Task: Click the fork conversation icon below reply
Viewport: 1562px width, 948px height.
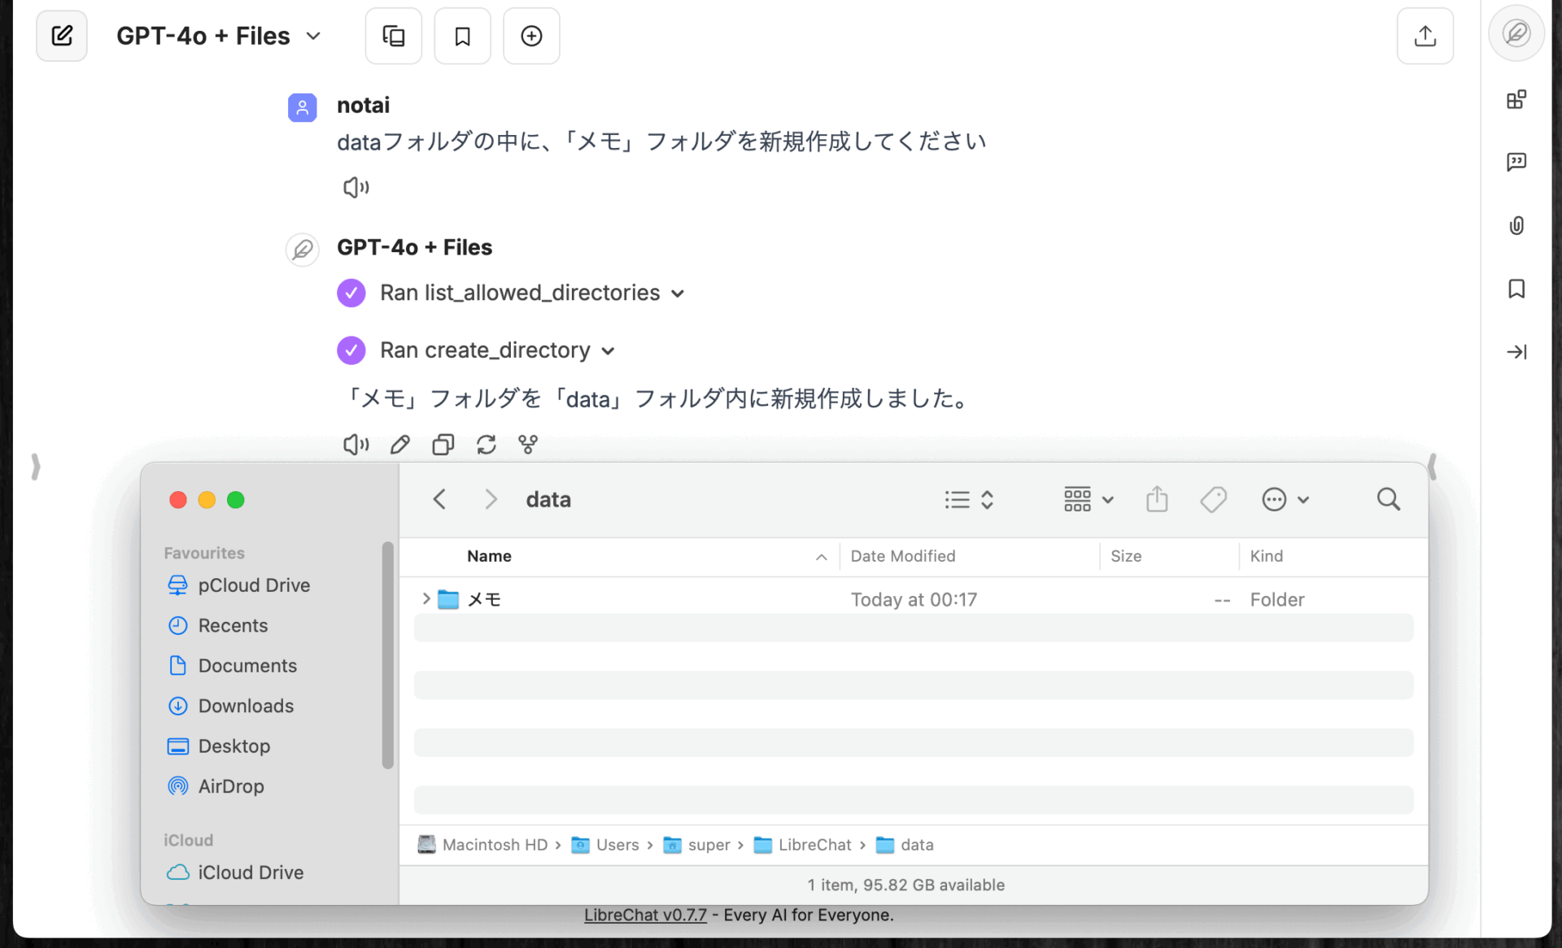Action: [x=528, y=444]
